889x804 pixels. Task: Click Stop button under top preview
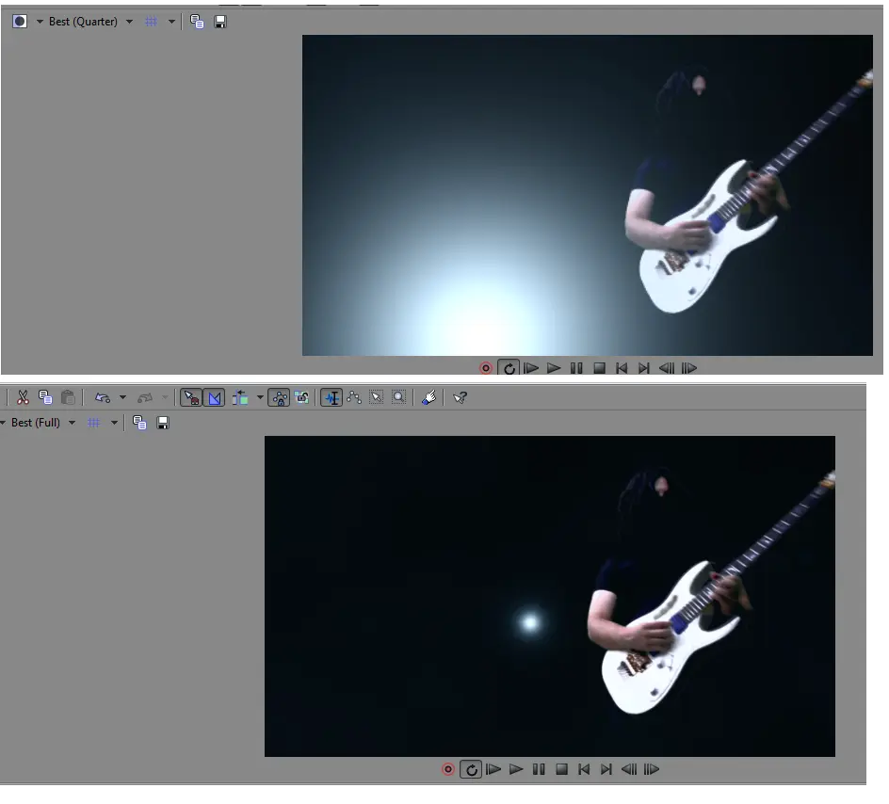coord(599,368)
